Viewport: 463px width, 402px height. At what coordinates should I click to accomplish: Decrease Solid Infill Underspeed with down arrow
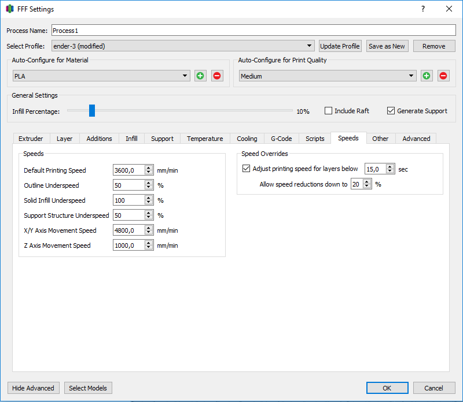pyautogui.click(x=149, y=203)
